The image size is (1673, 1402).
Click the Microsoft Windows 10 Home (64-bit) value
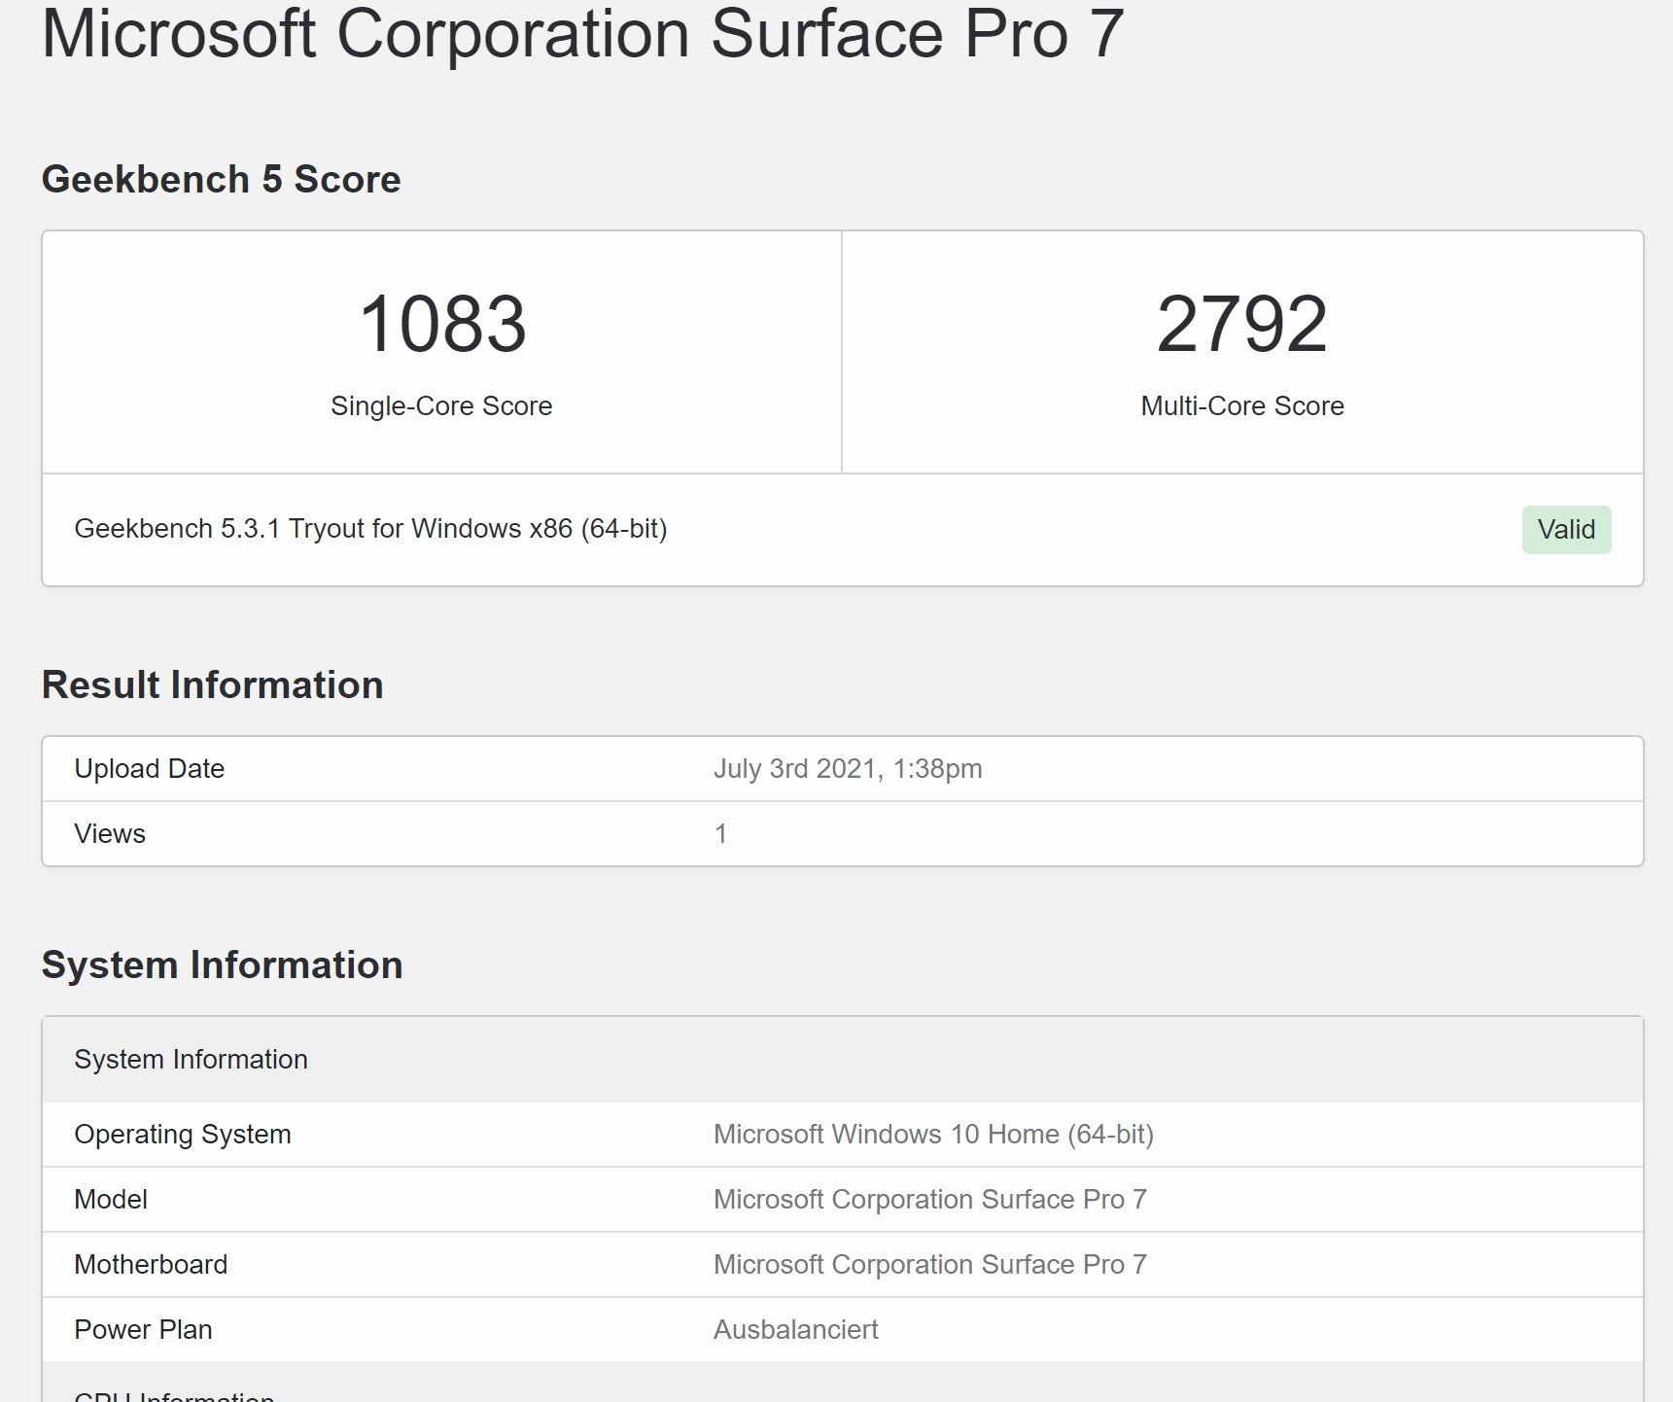(x=933, y=1135)
